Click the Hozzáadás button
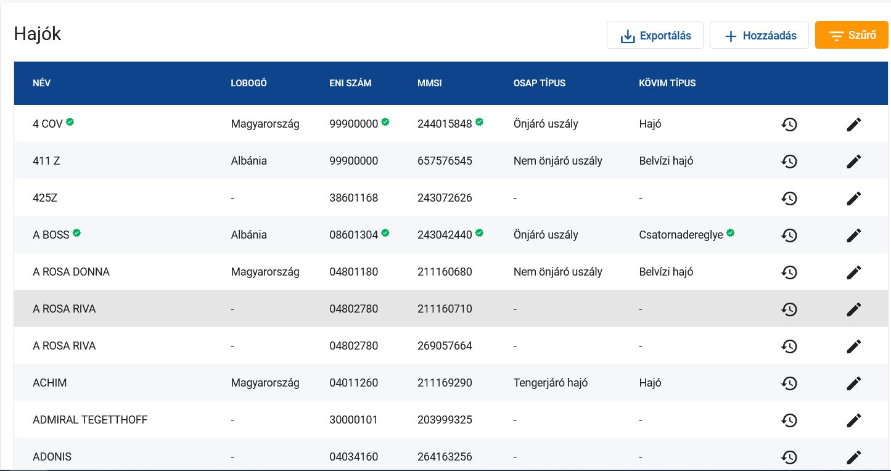The width and height of the screenshot is (891, 471). click(759, 36)
